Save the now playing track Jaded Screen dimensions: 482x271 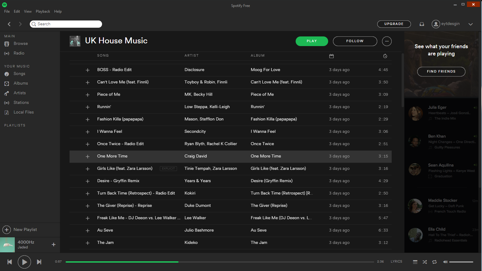[x=54, y=245]
